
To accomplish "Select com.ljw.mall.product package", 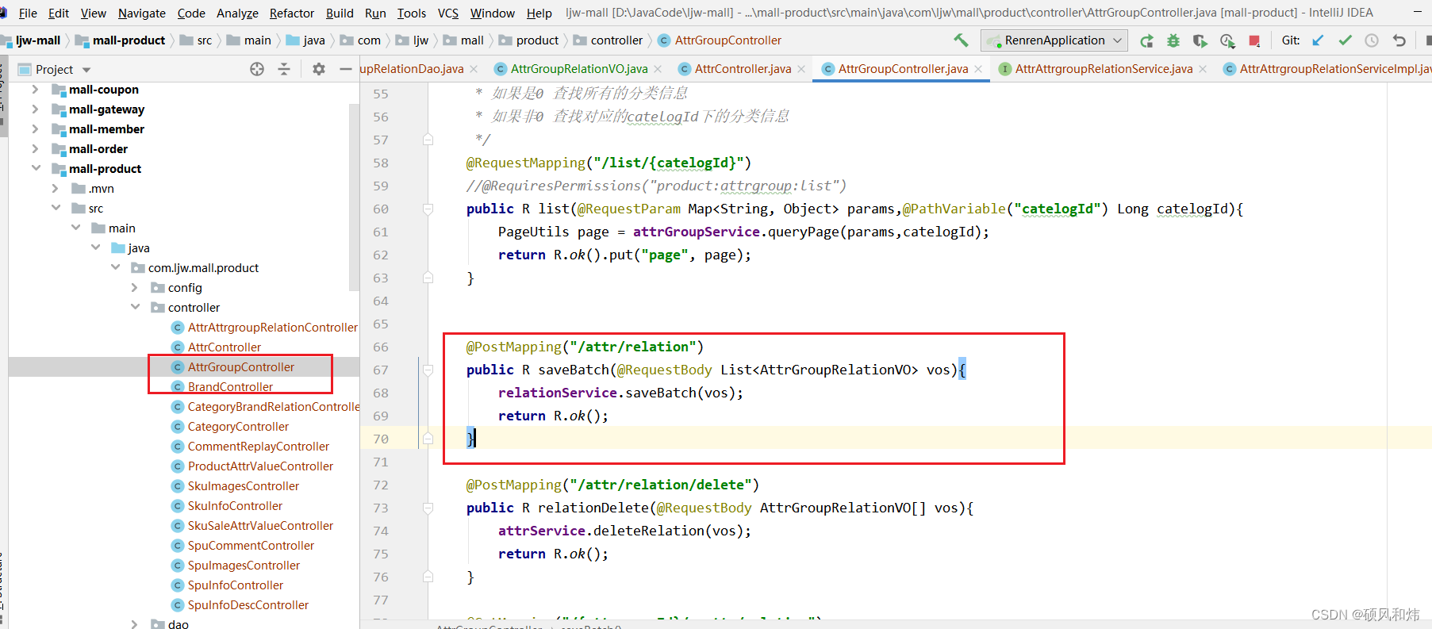I will (203, 268).
